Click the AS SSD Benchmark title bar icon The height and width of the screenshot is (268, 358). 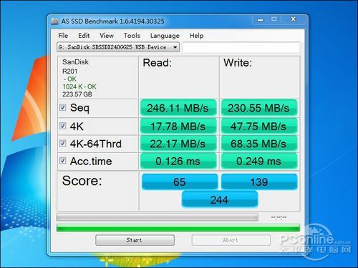coord(55,21)
